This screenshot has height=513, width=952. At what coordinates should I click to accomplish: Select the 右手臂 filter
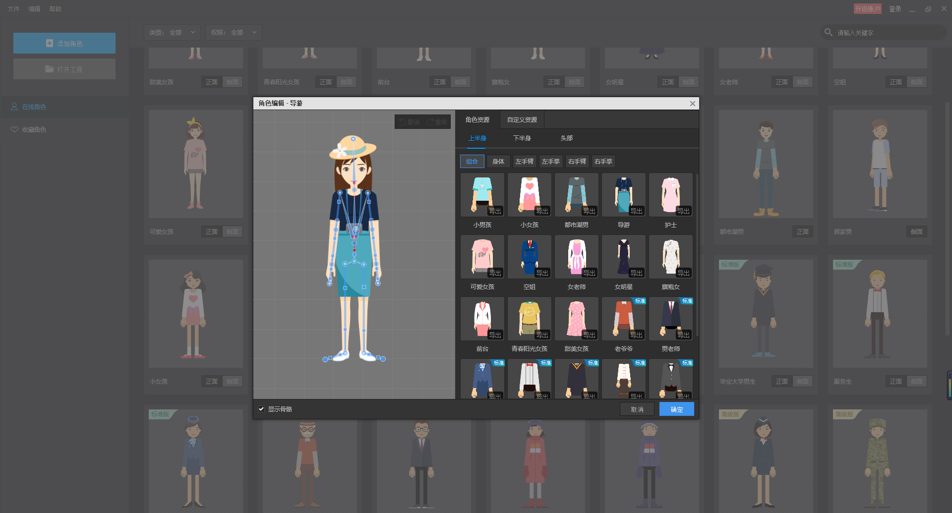577,162
